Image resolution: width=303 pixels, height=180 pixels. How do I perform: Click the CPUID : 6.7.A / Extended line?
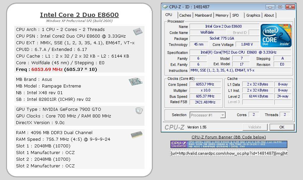[x=52, y=49]
